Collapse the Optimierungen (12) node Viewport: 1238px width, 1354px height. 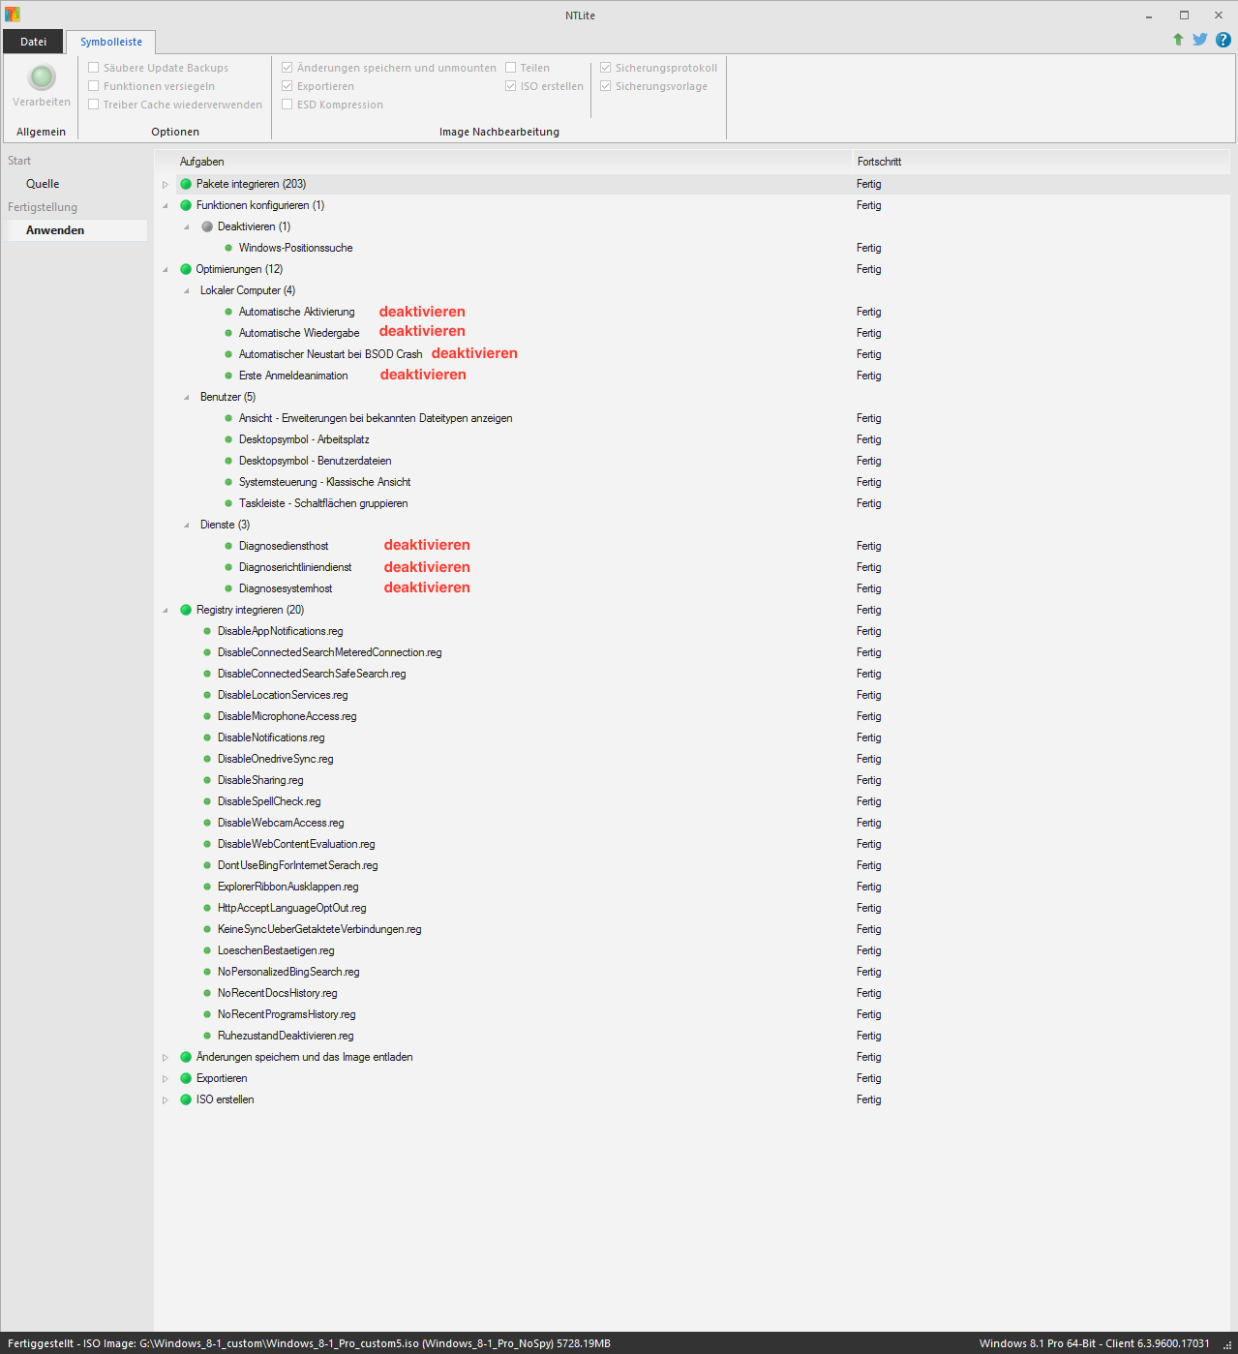point(166,269)
